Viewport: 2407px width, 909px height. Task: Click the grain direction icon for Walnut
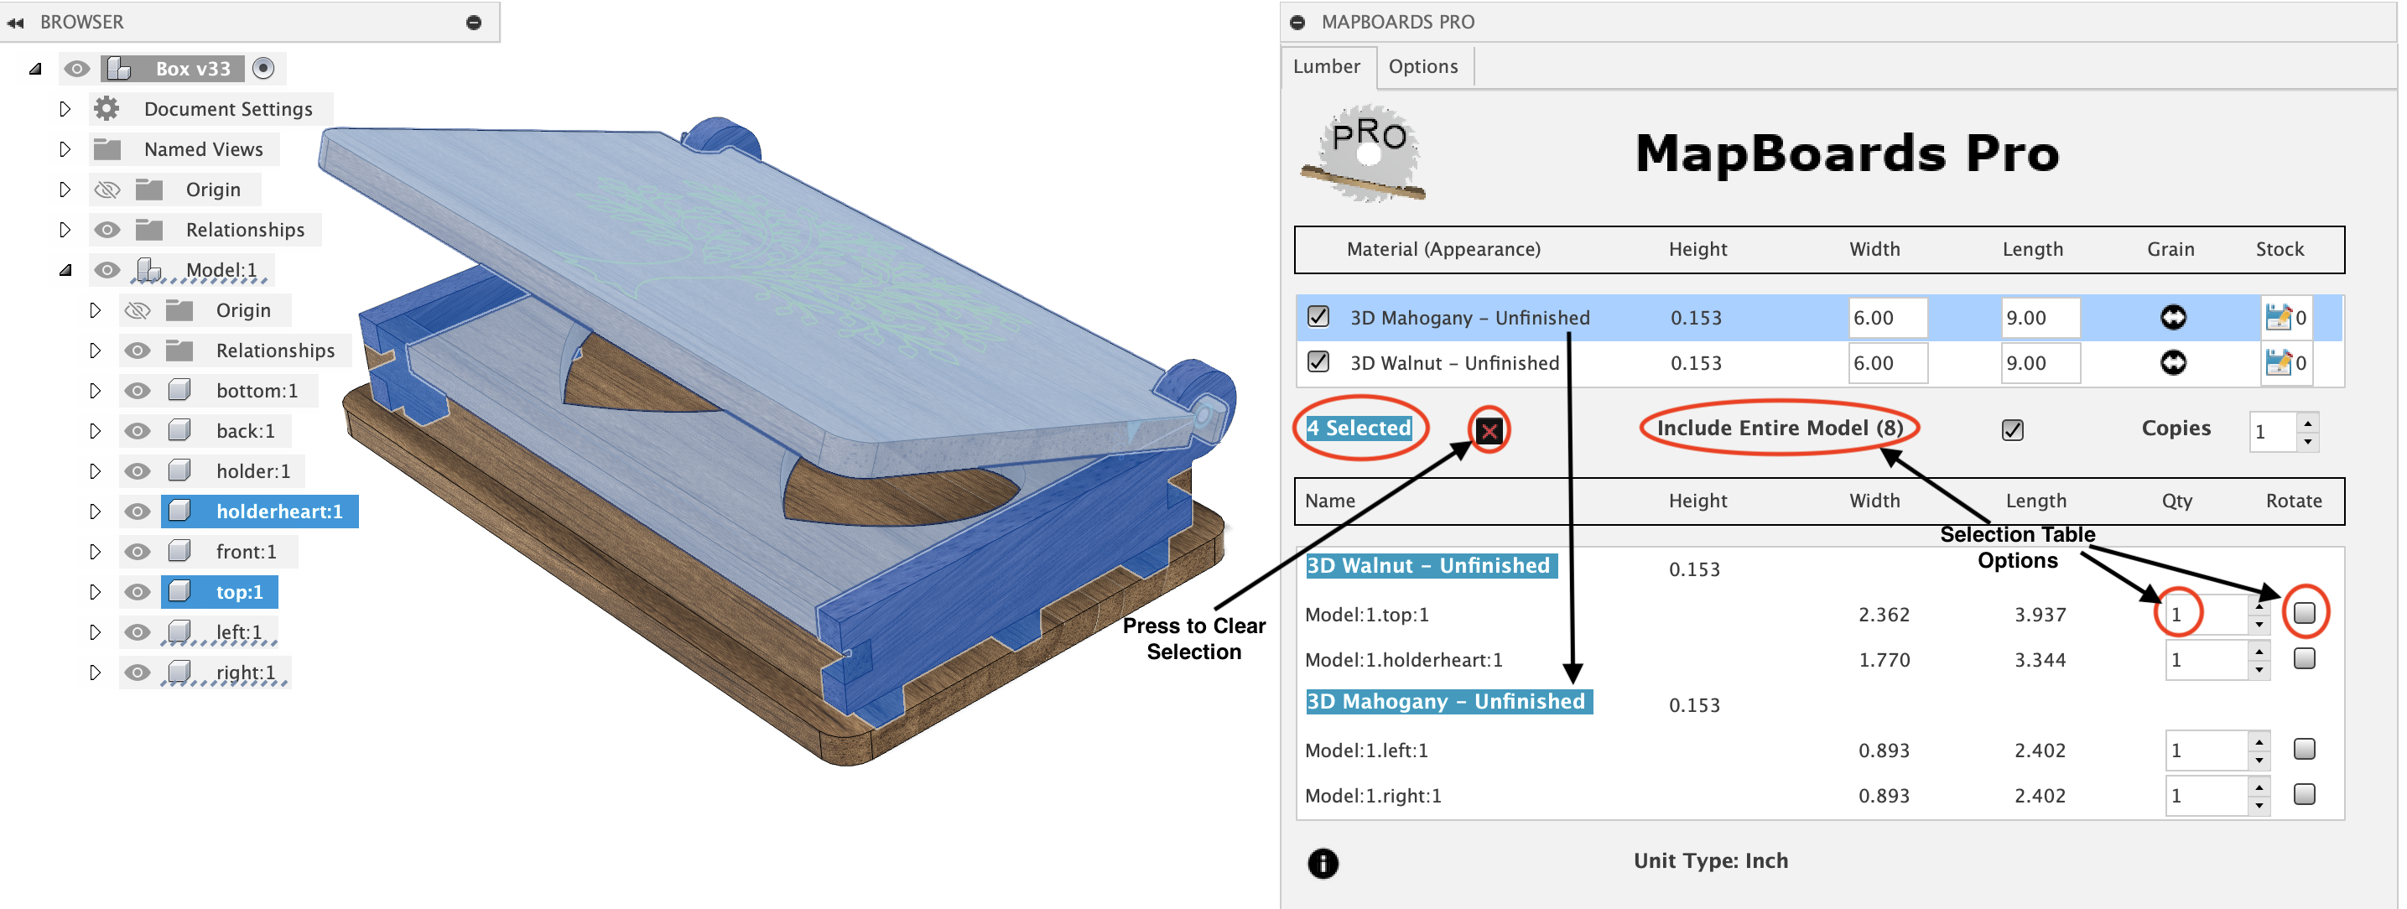(2172, 362)
